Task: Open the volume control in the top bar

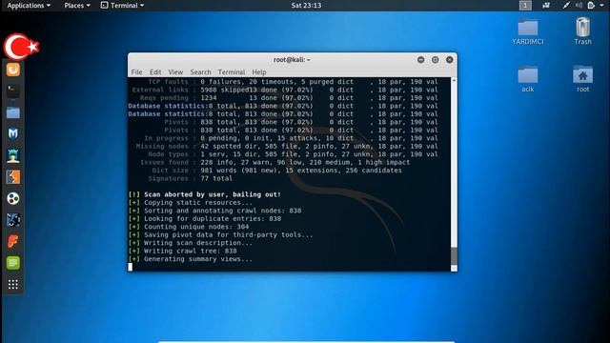Action: pyautogui.click(x=579, y=5)
